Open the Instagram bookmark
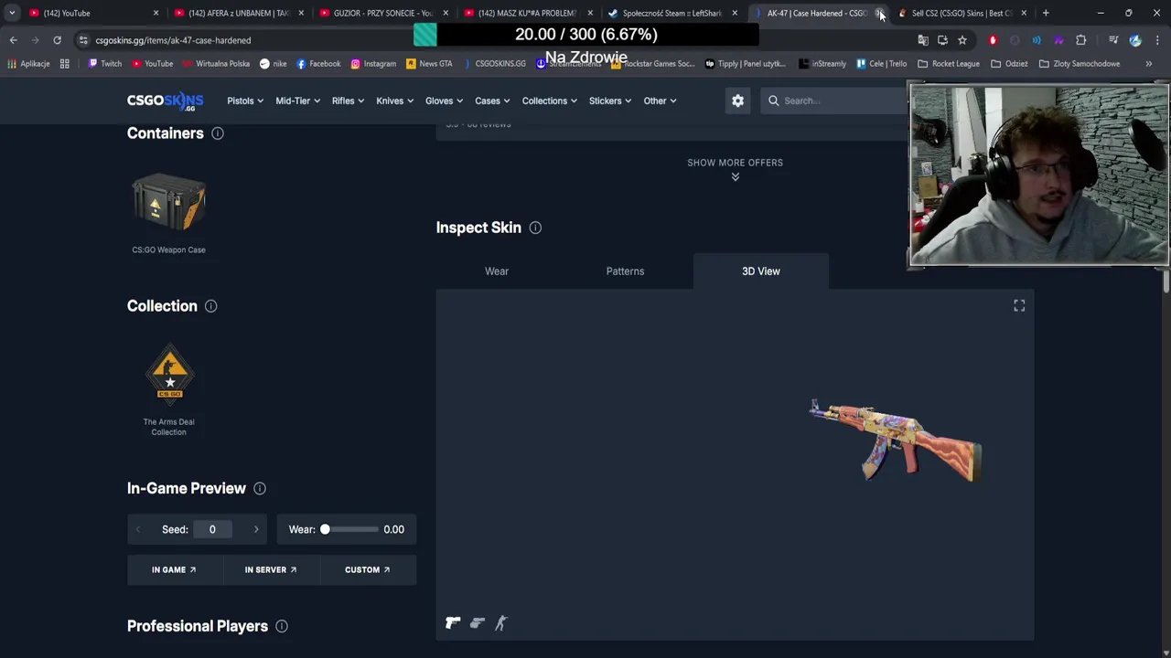1171x658 pixels. tap(373, 64)
